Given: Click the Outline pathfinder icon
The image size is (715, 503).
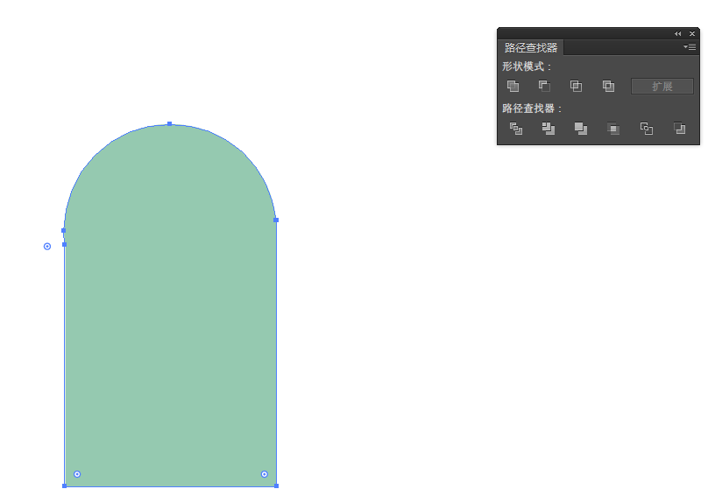Looking at the screenshot, I should (x=647, y=129).
